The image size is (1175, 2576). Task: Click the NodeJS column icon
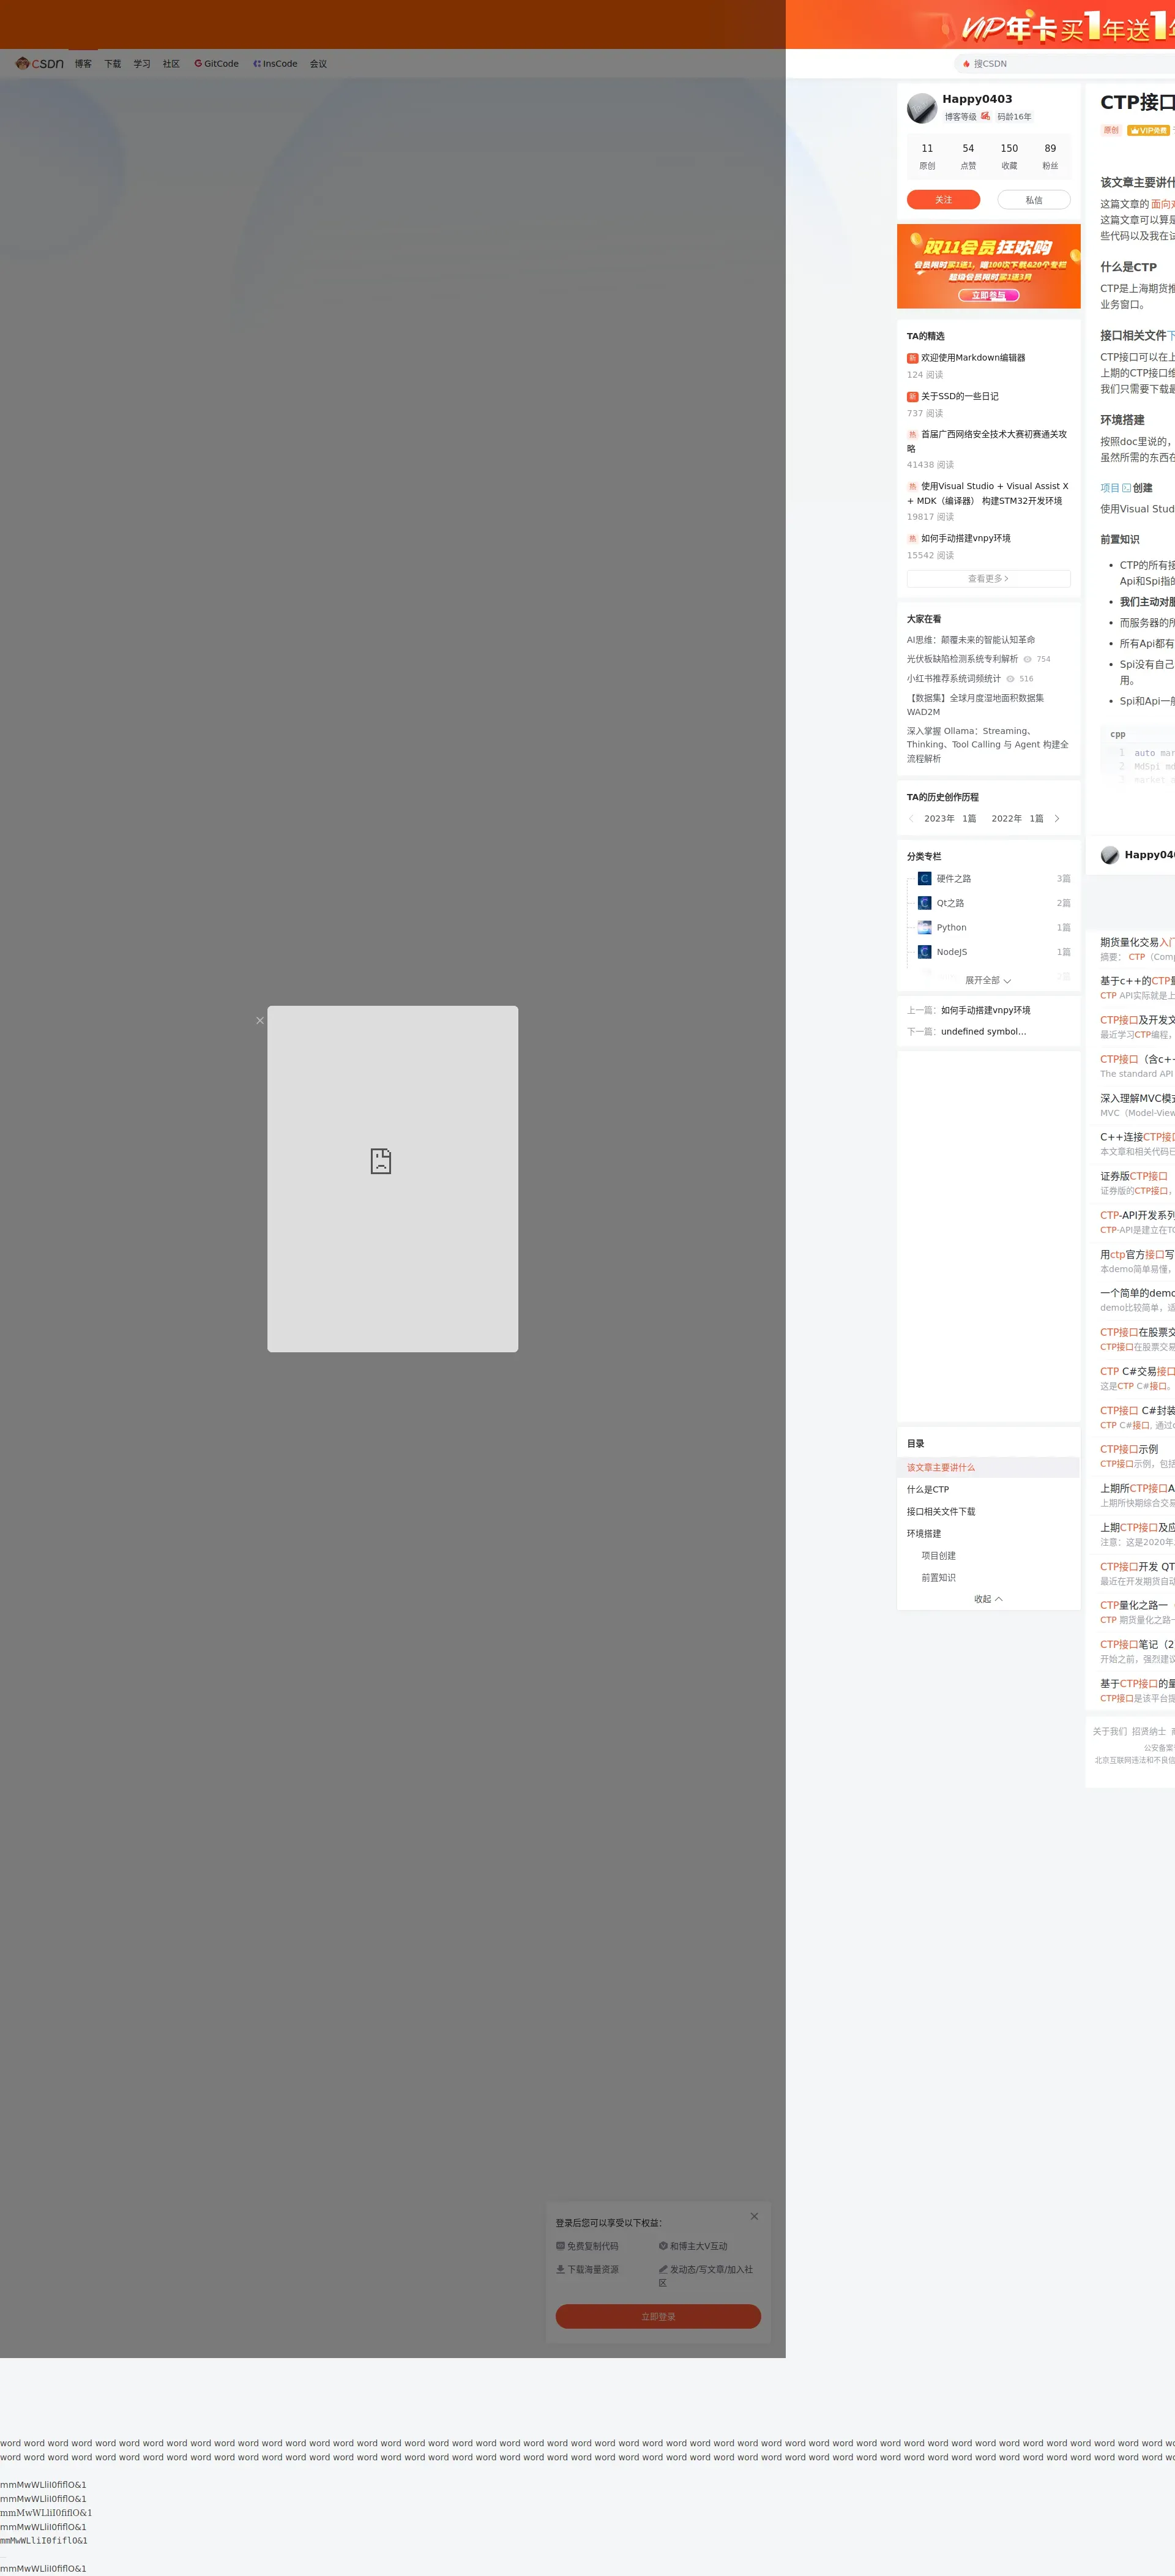[x=925, y=951]
